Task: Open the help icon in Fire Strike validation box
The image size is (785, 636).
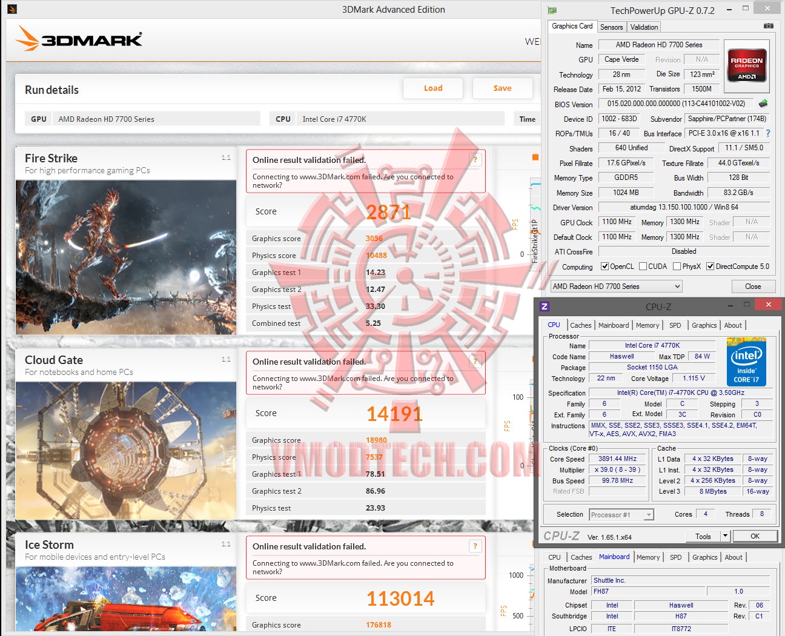Action: [475, 160]
